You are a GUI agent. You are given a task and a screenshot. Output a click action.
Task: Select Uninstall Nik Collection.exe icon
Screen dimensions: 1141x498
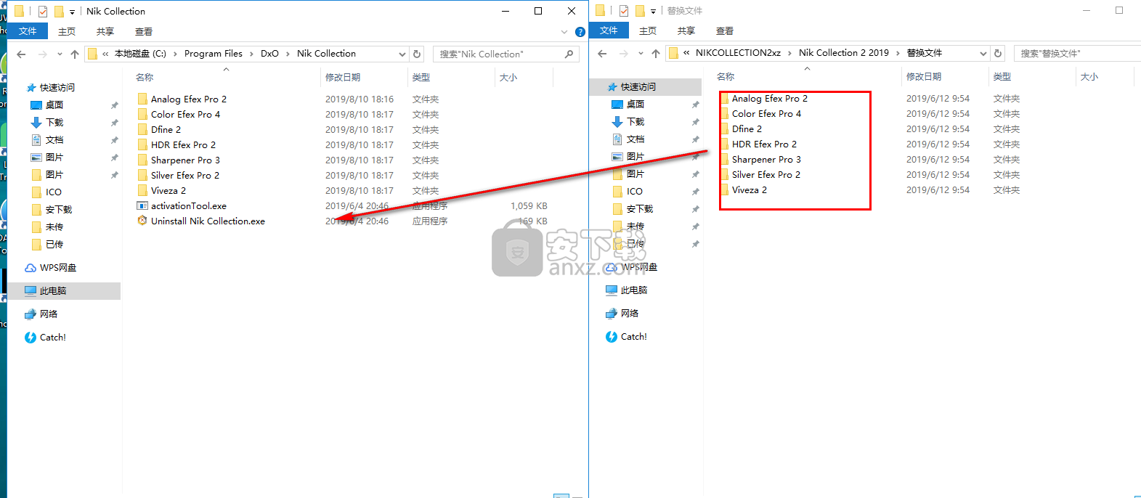pos(142,221)
